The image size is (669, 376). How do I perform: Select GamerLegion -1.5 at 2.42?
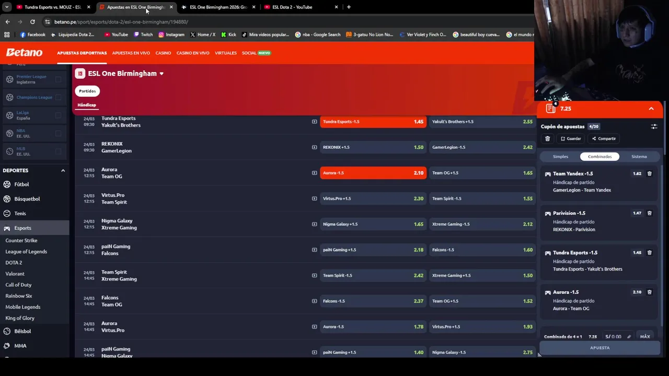point(482,147)
